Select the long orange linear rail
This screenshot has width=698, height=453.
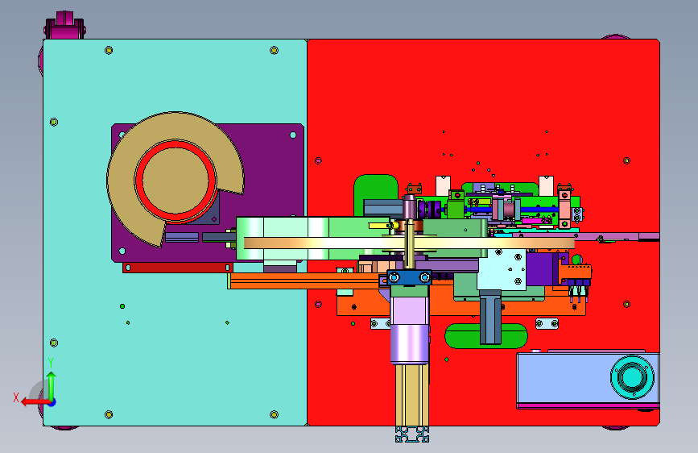(304, 281)
